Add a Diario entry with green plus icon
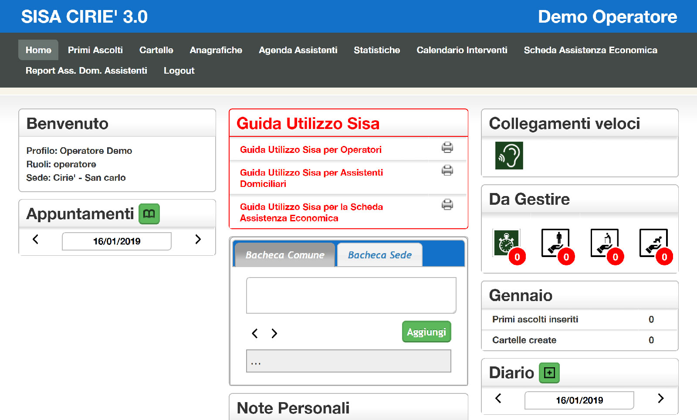 point(549,373)
